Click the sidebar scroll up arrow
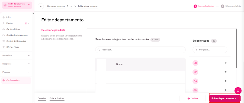Image resolution: width=244 pixels, height=103 pixels. tap(33, 13)
